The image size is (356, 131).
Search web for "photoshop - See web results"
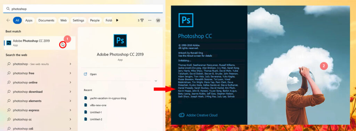click(x=39, y=64)
